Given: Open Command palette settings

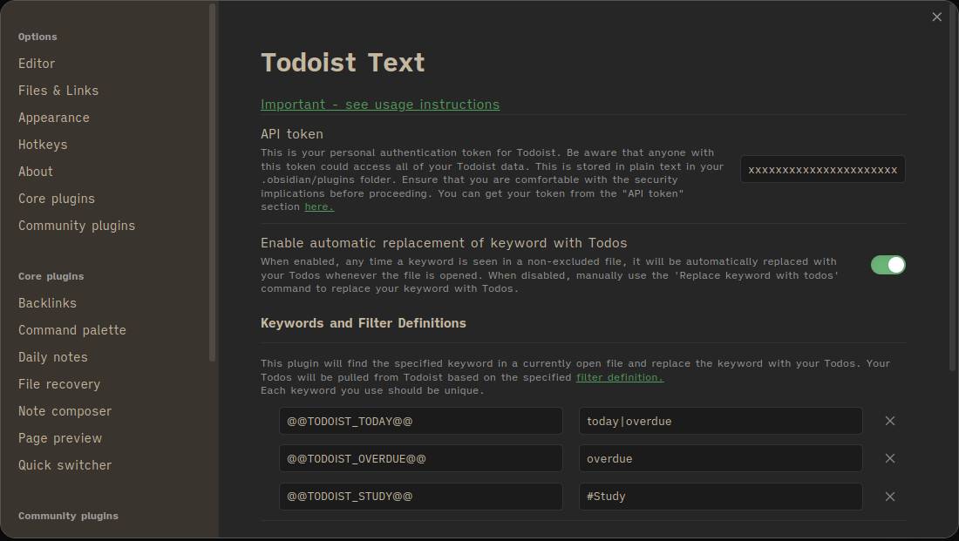Looking at the screenshot, I should pyautogui.click(x=72, y=329).
